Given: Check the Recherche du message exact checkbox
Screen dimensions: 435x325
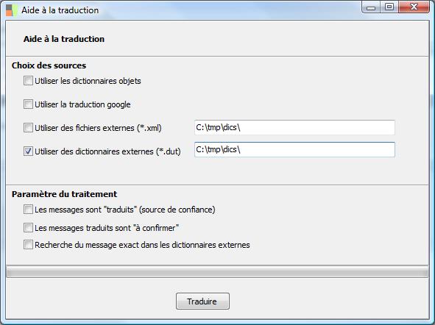Looking at the screenshot, I should coord(28,245).
